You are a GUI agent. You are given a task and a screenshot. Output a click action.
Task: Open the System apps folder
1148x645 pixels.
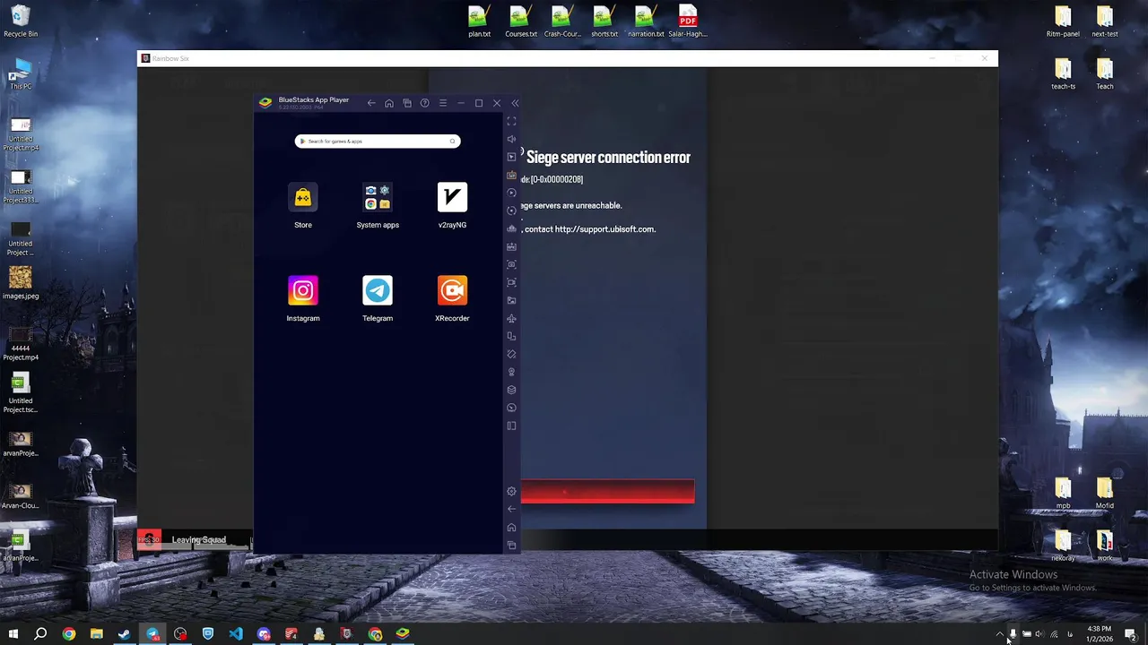[378, 197]
